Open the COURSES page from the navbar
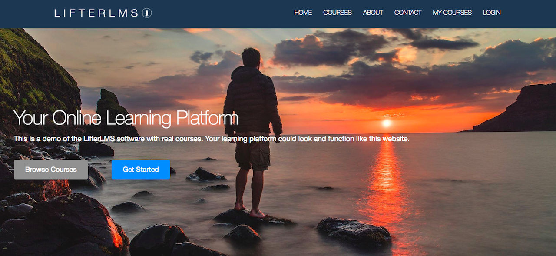556x256 pixels. point(337,13)
